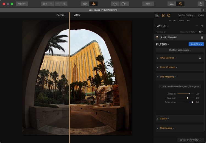Open the Tools dropdown menu
Viewport: 206px width, 143px height.
[x=148, y=4]
